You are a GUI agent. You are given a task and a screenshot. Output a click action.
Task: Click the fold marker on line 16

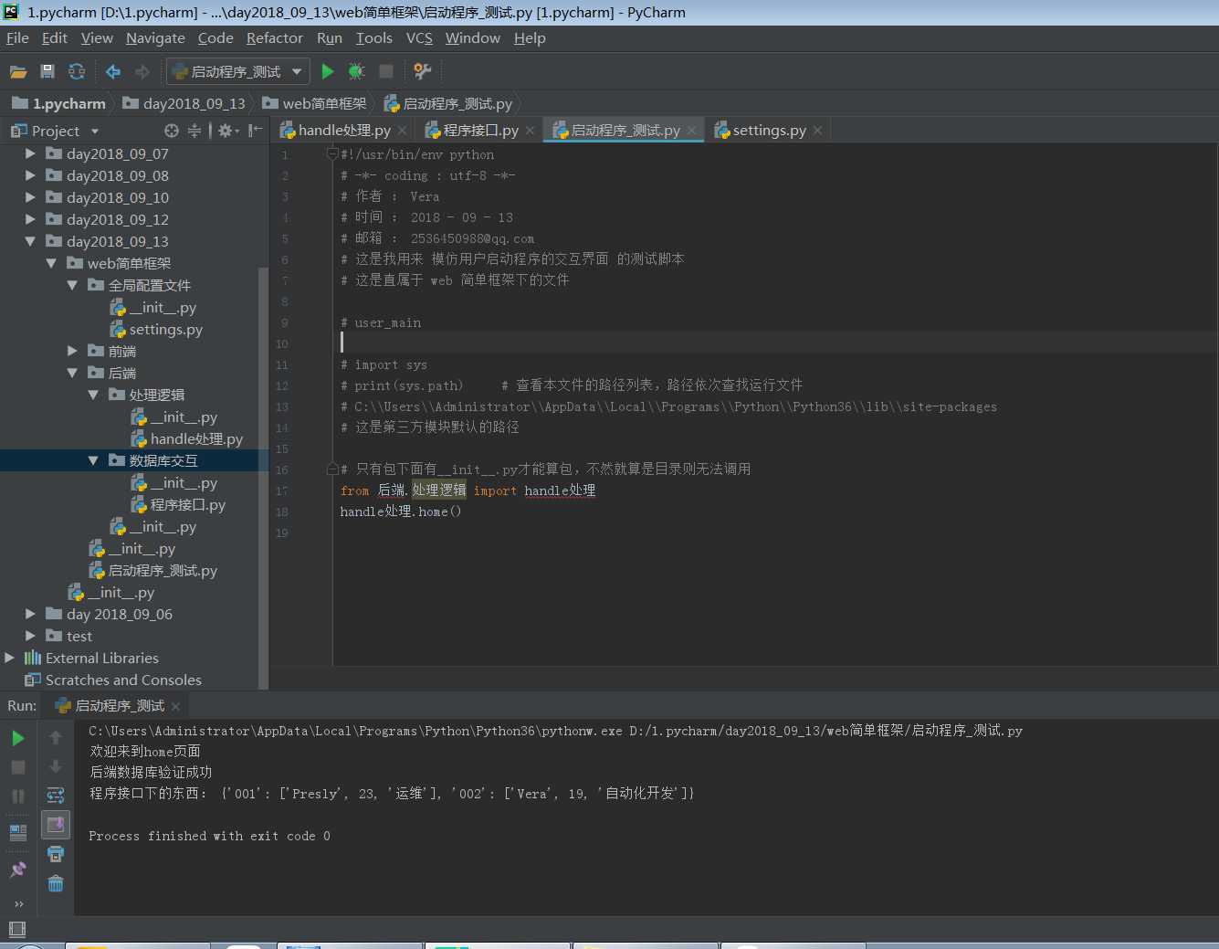332,469
